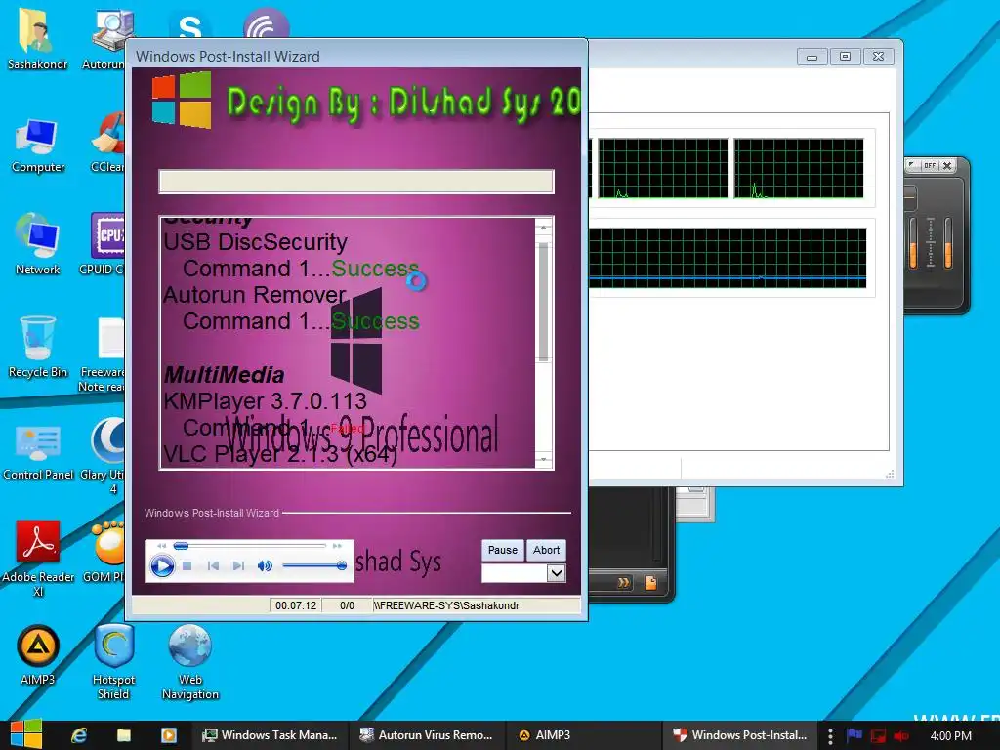Open the Computer desktop icon
Viewport: 1000px width, 750px height.
[38, 145]
